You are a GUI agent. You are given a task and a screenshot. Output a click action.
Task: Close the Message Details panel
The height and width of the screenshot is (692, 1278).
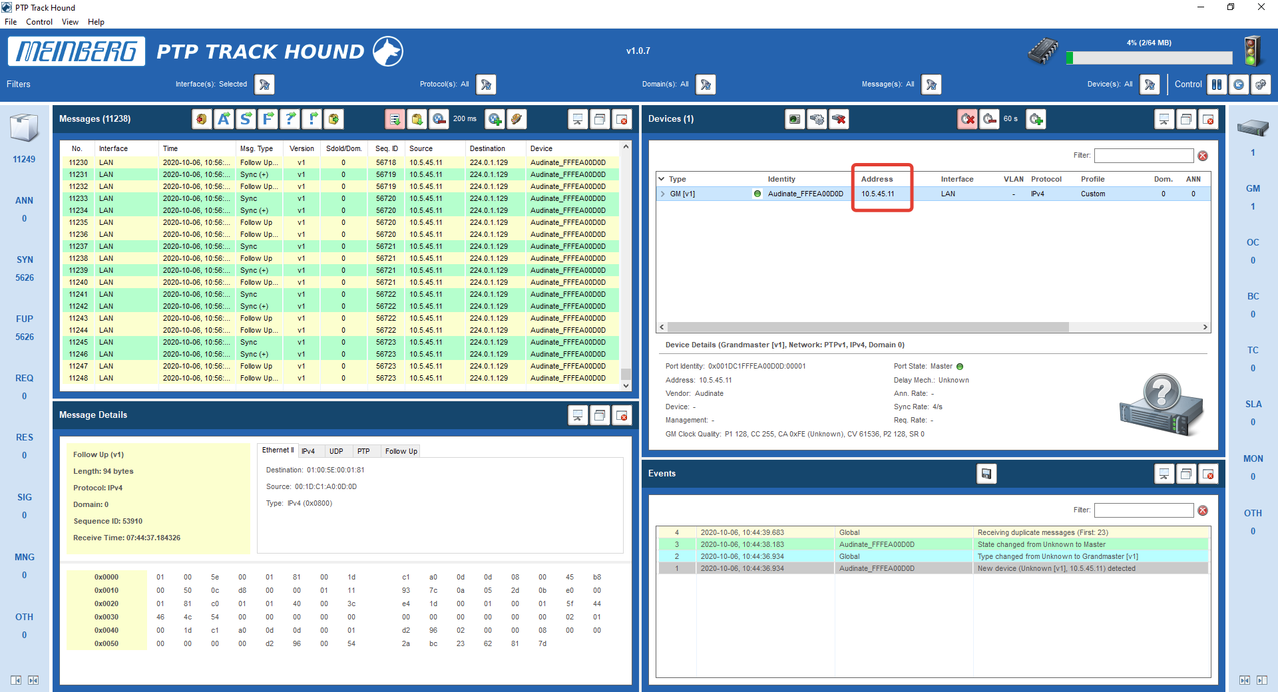point(622,415)
